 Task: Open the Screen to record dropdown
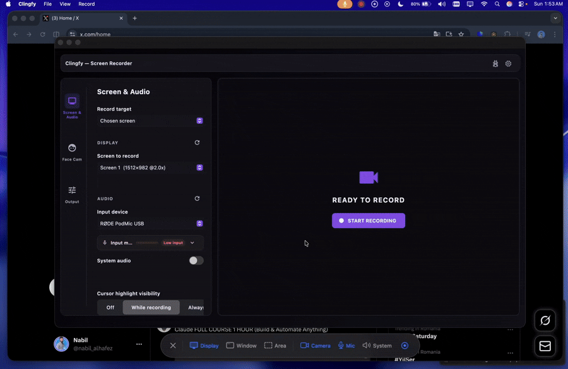150,167
